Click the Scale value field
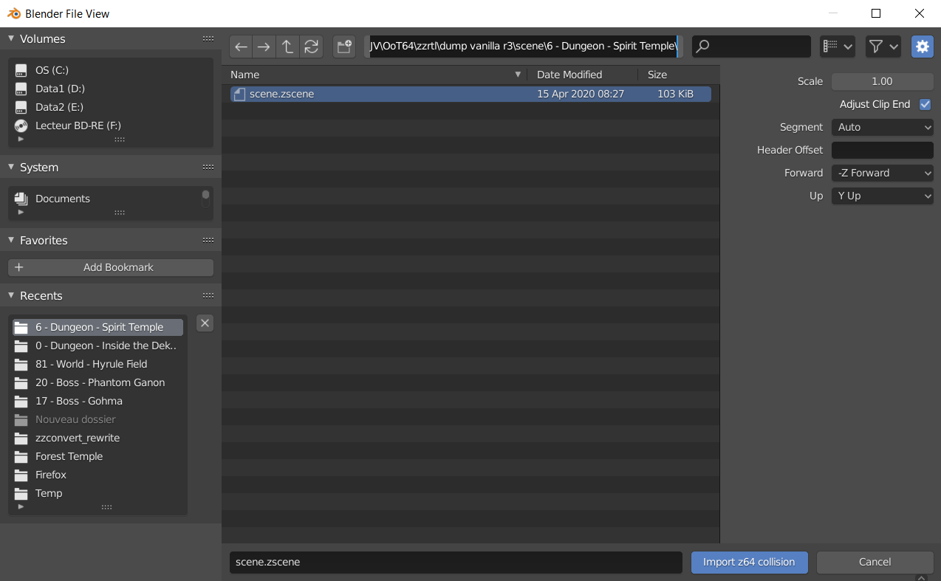Screen dimensions: 941x581 [x=883, y=81]
